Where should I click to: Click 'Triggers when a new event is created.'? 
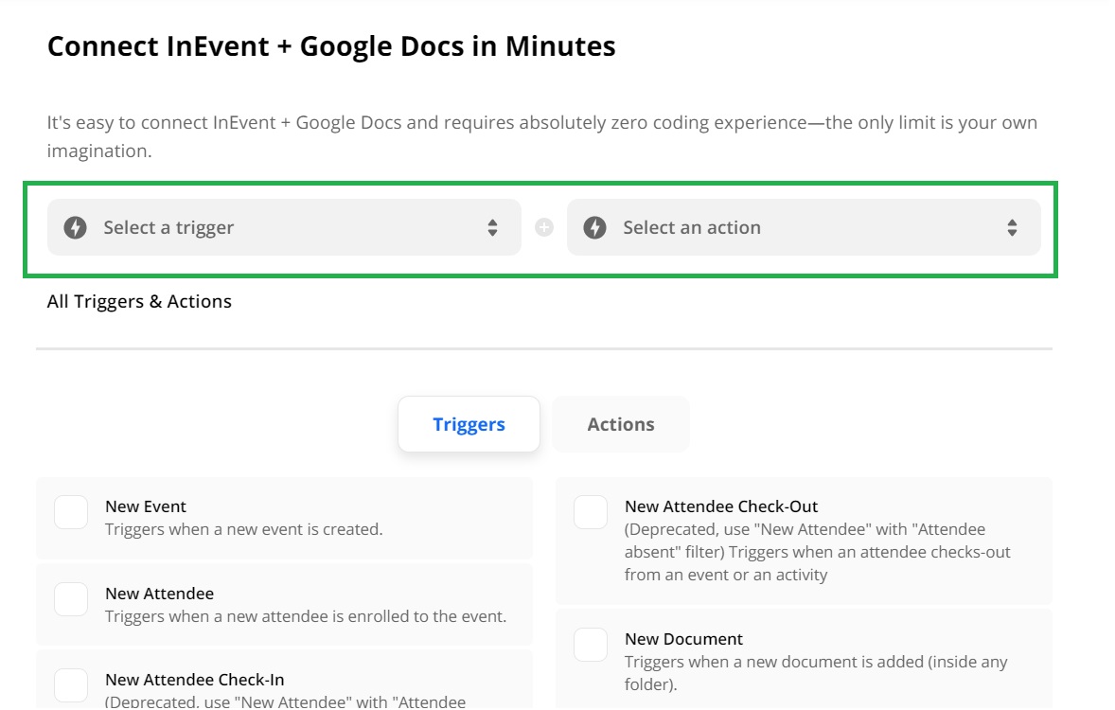(x=244, y=529)
